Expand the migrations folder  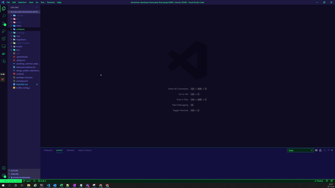(24, 40)
